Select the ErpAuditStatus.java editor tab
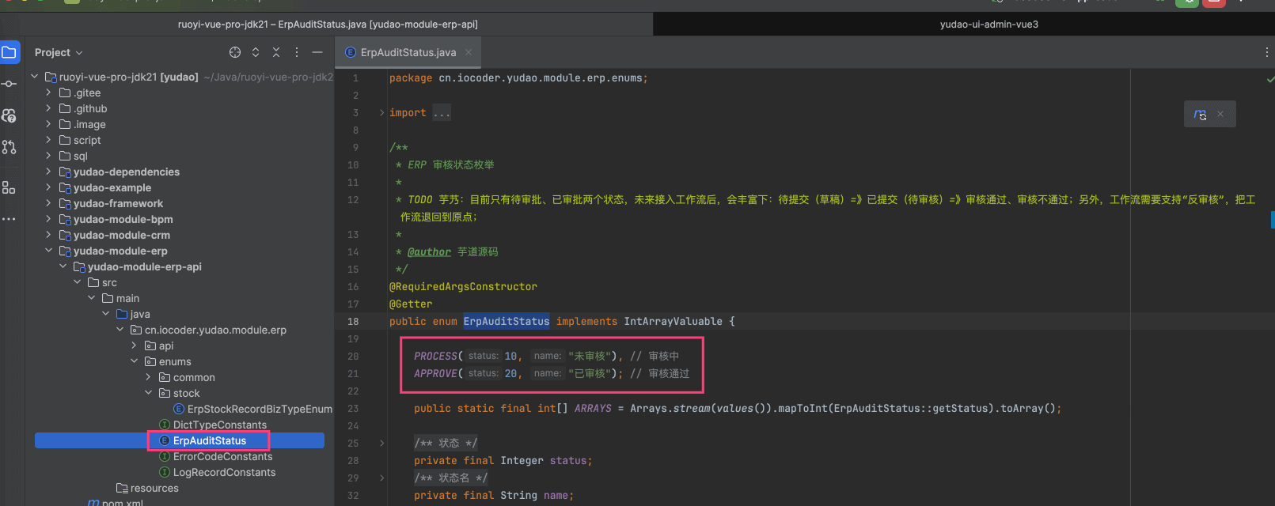This screenshot has height=506, width=1275. point(408,52)
